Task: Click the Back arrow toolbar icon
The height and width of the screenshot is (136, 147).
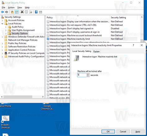Action: 2,12
